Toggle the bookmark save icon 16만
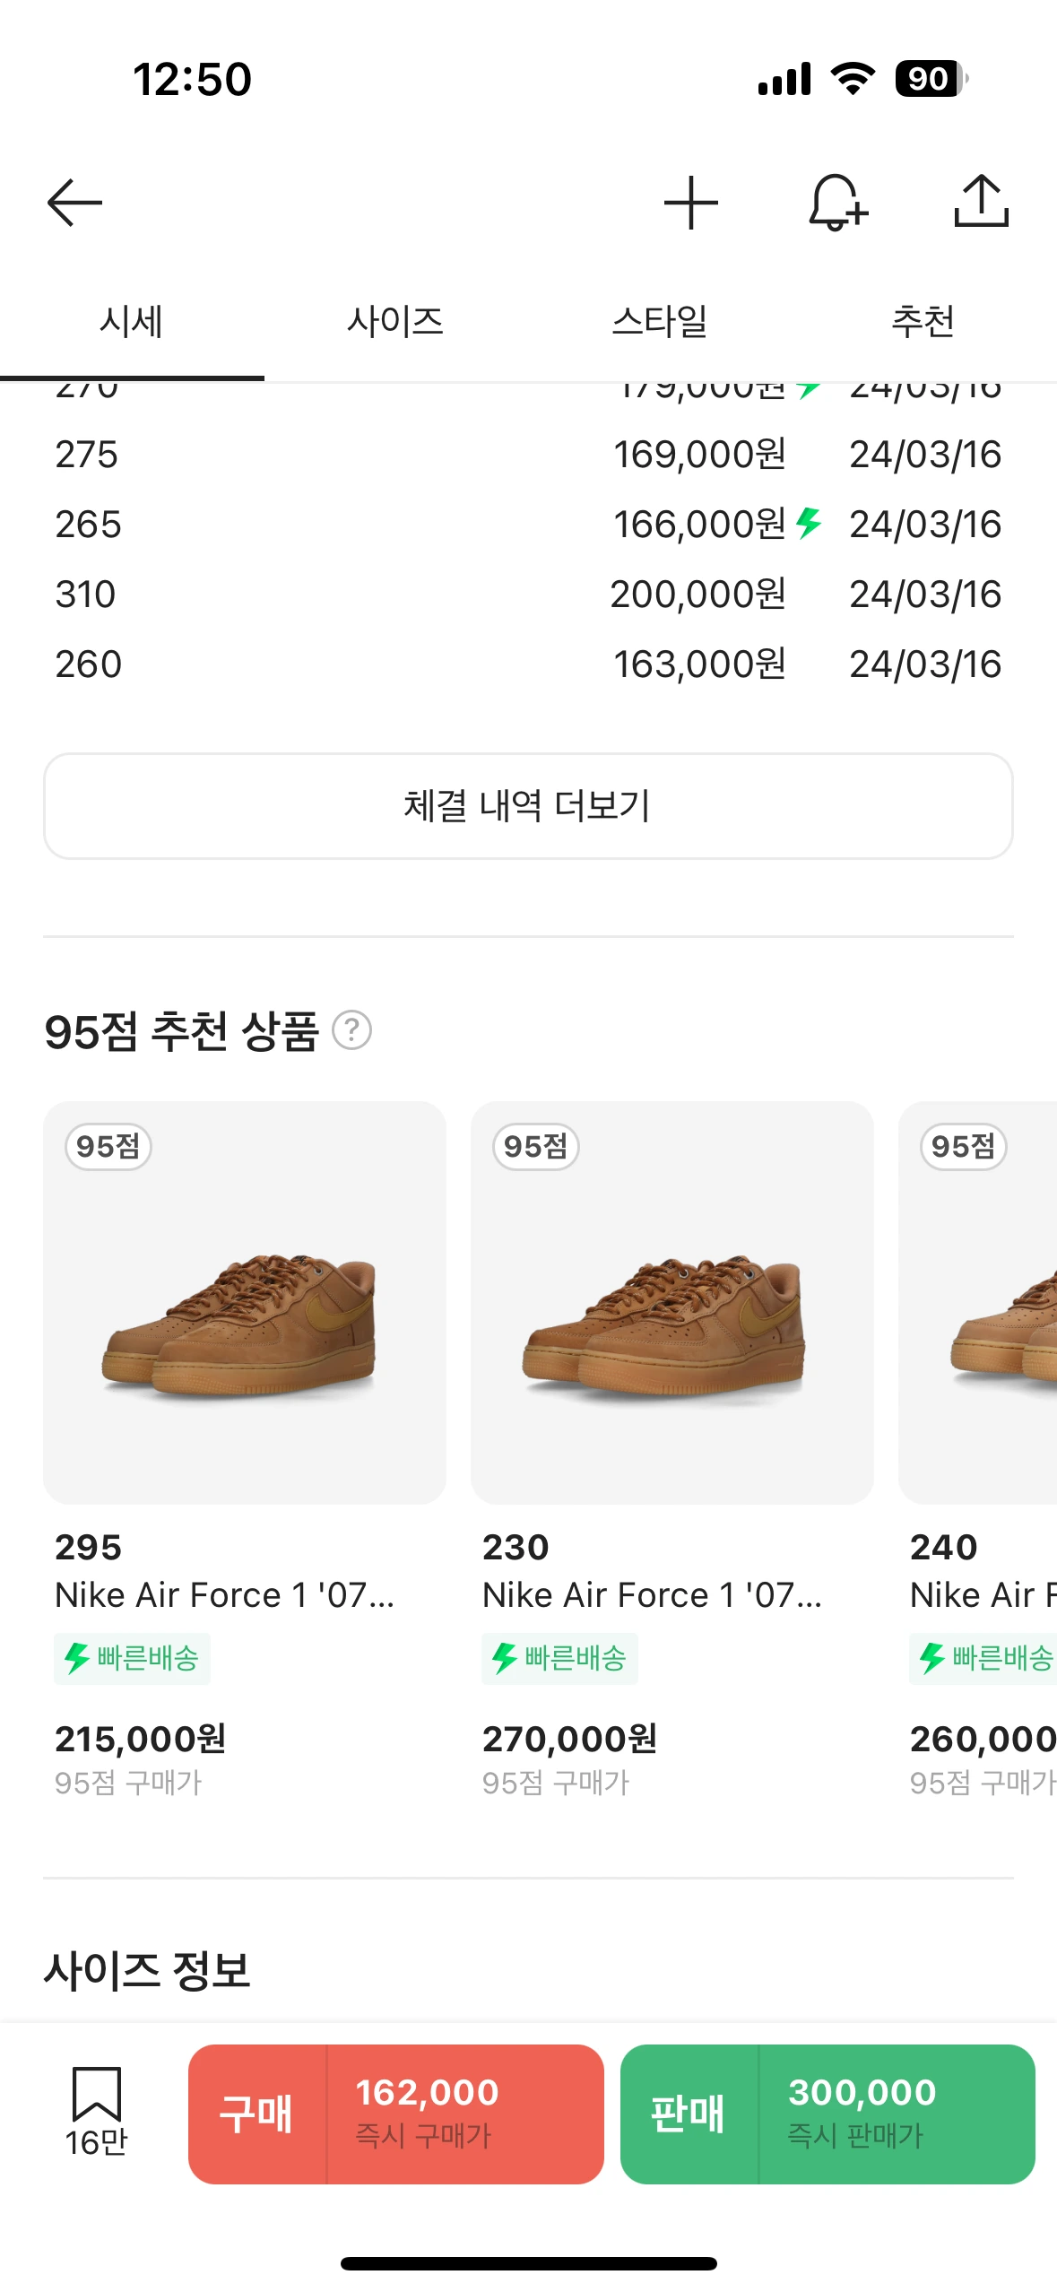Image resolution: width=1057 pixels, height=2292 pixels. (96, 2111)
